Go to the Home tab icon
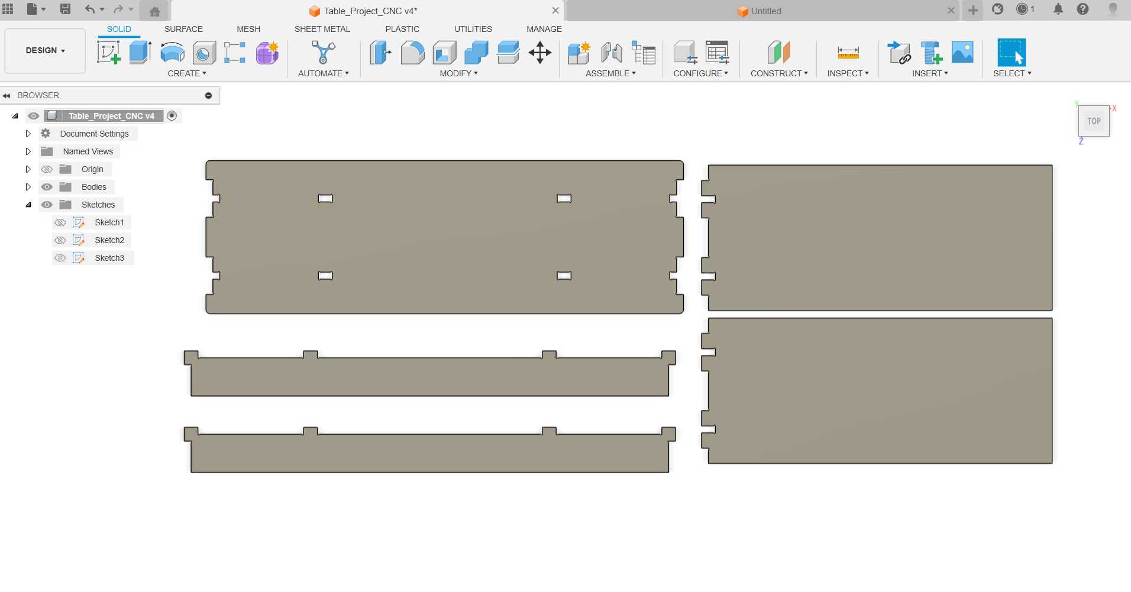 [x=155, y=11]
